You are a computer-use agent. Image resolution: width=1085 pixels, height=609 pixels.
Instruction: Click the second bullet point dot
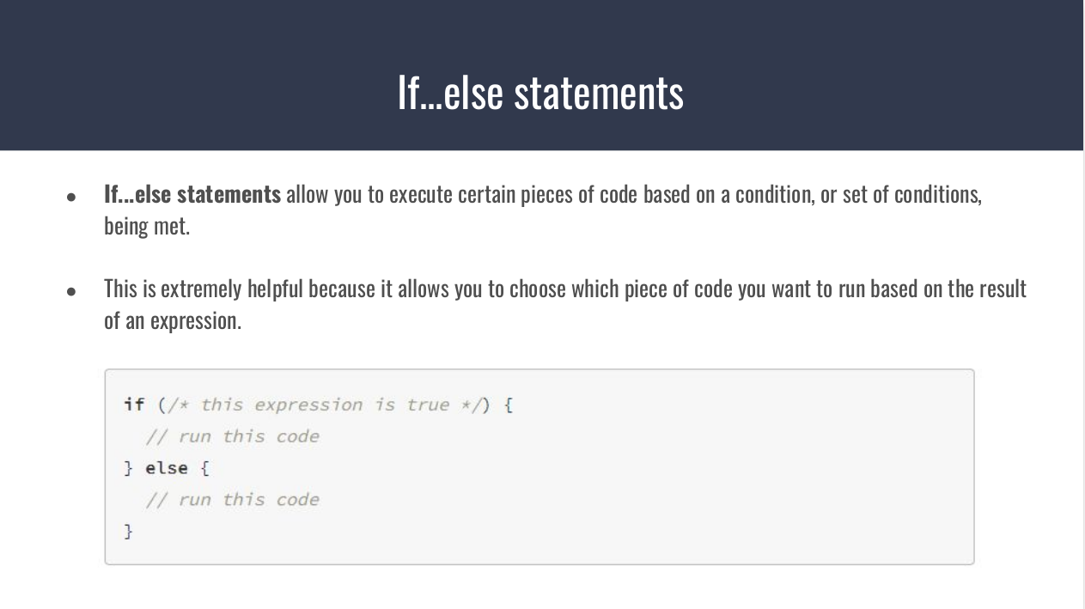click(72, 290)
